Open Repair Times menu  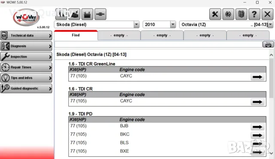(x=26, y=67)
